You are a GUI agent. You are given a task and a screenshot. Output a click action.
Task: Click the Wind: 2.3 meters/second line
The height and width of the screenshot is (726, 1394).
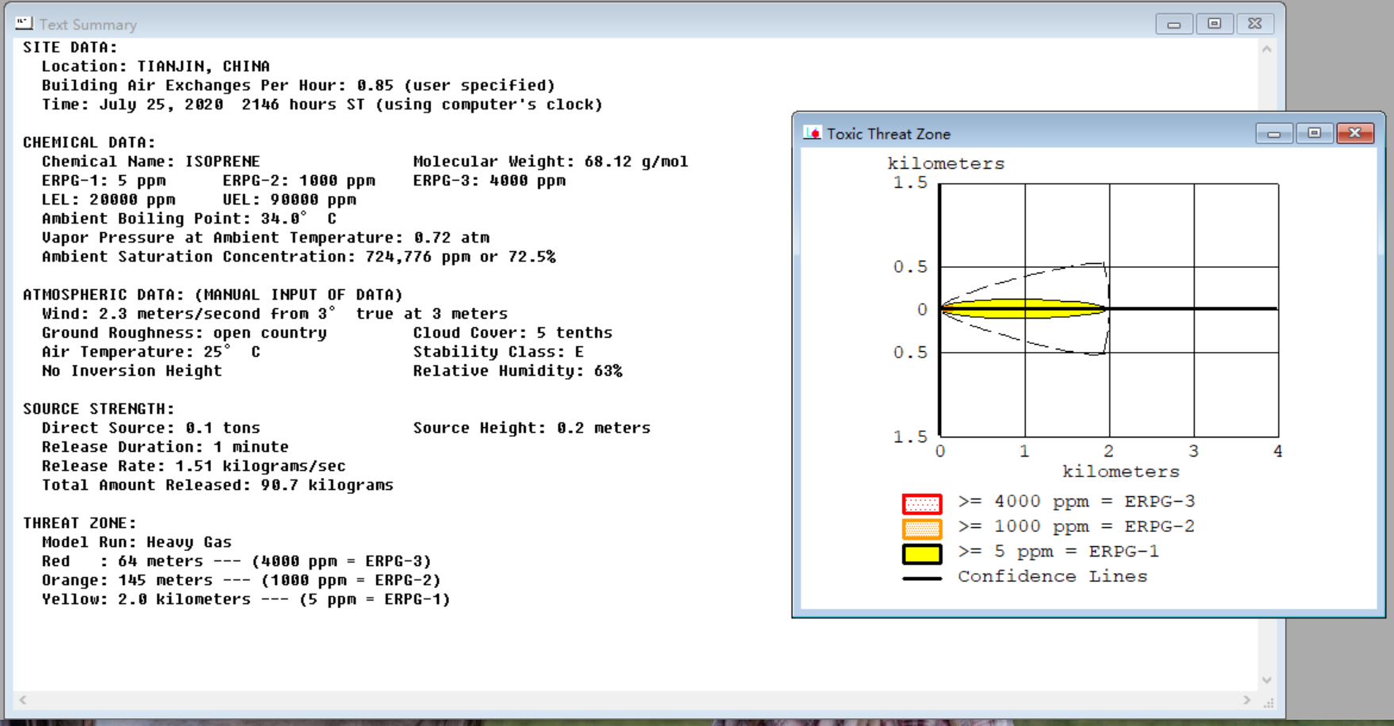(x=275, y=314)
